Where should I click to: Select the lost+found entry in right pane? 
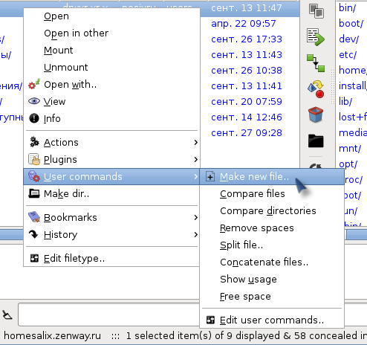[353, 117]
